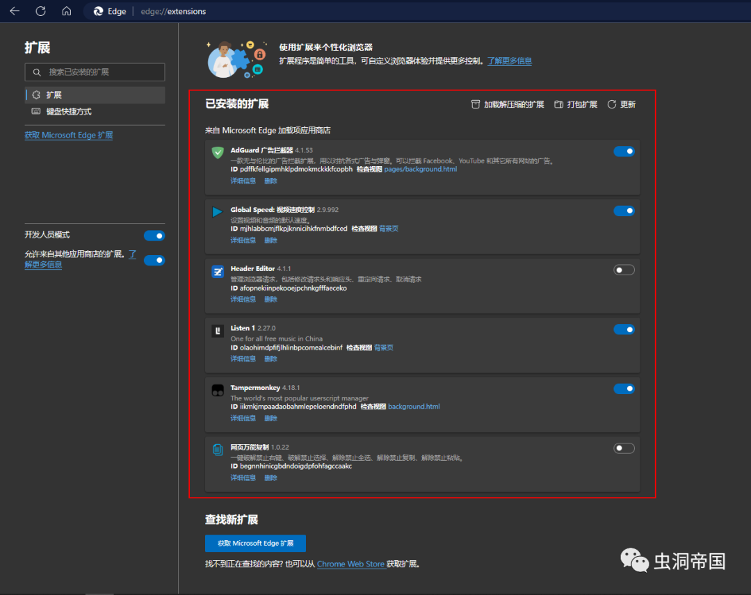Click the edge://extensions address bar

[173, 11]
